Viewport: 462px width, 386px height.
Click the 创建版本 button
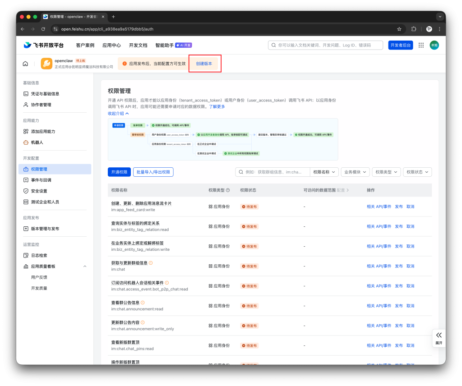[x=204, y=64]
